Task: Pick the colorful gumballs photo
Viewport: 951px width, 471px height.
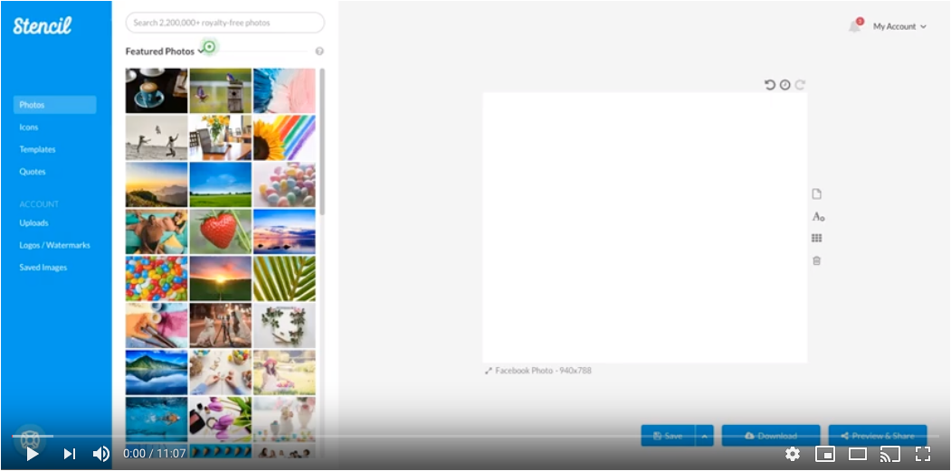Action: click(157, 278)
